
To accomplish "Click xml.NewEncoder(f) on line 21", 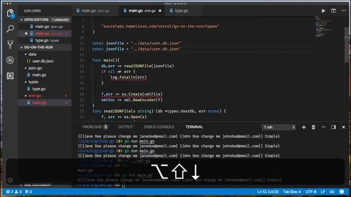I will pyautogui.click(x=143, y=100).
